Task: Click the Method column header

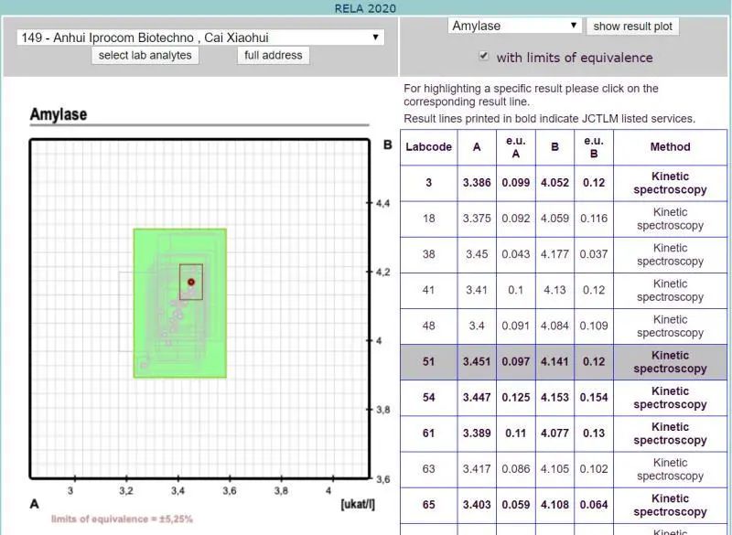Action: [670, 147]
